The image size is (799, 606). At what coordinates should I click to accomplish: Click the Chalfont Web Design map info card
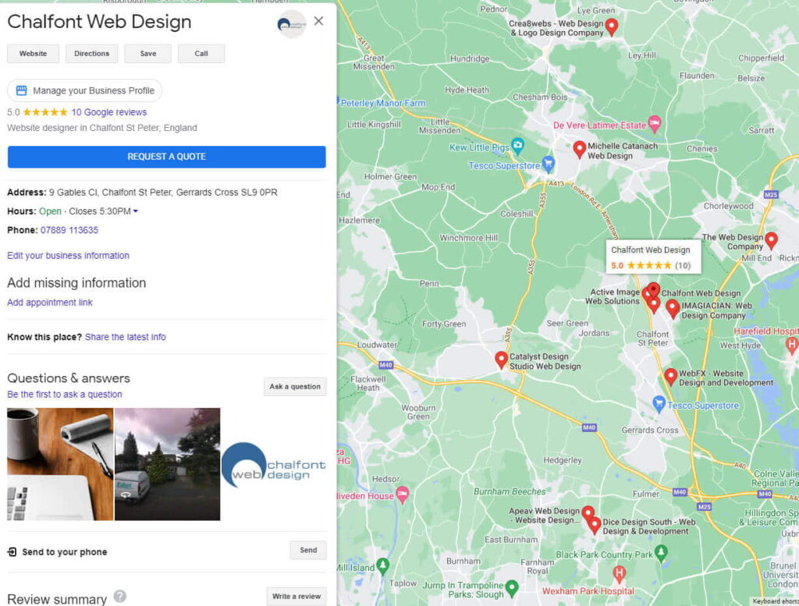pos(653,257)
